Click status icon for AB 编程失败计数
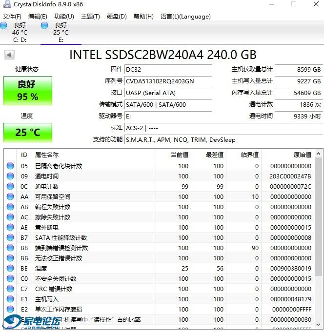 pos(10,207)
